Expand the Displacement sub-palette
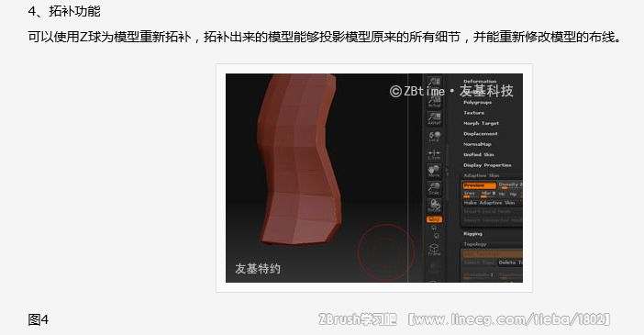 tap(481, 134)
